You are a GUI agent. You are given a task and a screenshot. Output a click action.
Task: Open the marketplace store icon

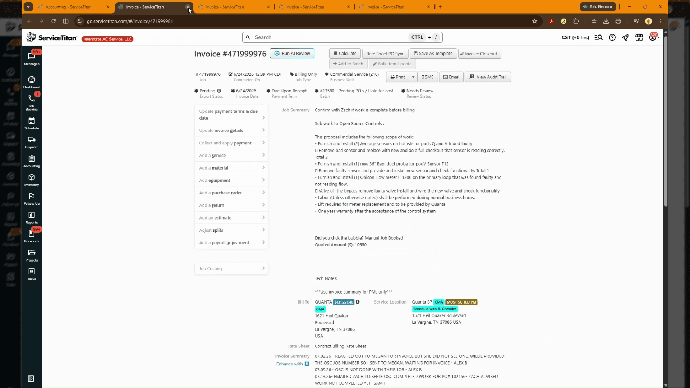coord(639,37)
